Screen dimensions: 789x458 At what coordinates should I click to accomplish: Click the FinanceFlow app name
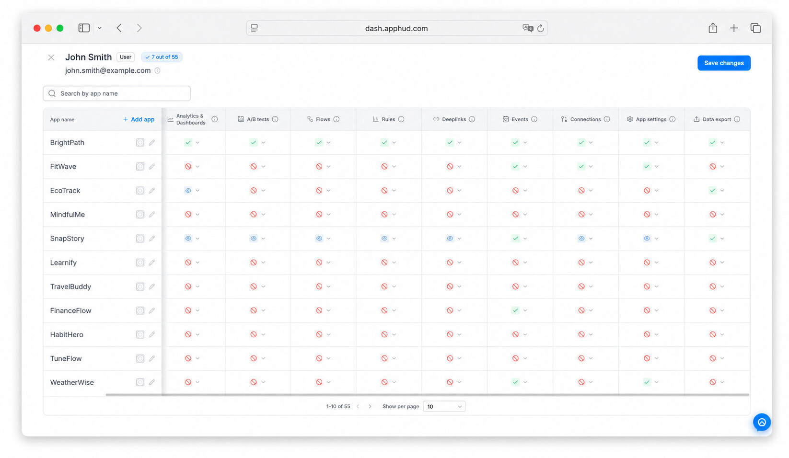point(70,310)
